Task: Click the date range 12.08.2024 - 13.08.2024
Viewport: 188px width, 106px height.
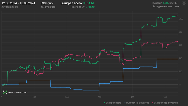Action: click(18, 3)
